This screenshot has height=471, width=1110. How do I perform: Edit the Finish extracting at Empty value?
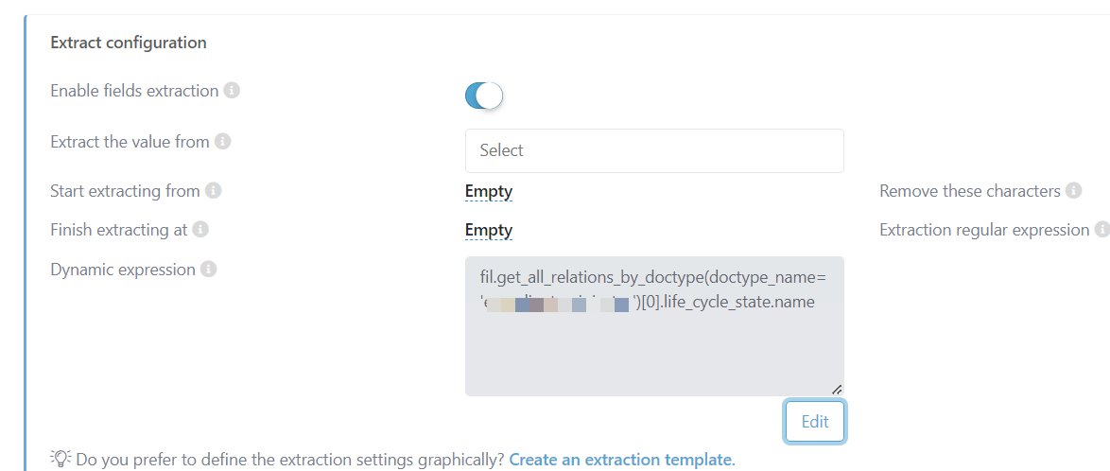coord(489,230)
